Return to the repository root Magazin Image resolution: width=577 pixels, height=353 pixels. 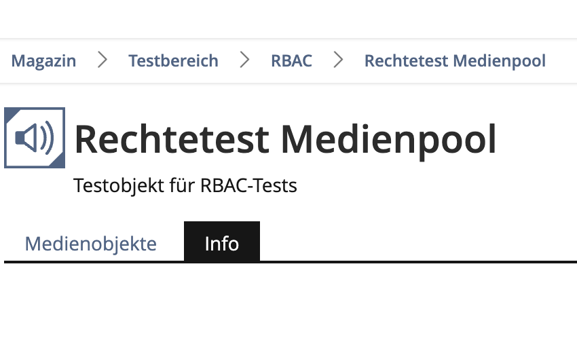coord(43,61)
